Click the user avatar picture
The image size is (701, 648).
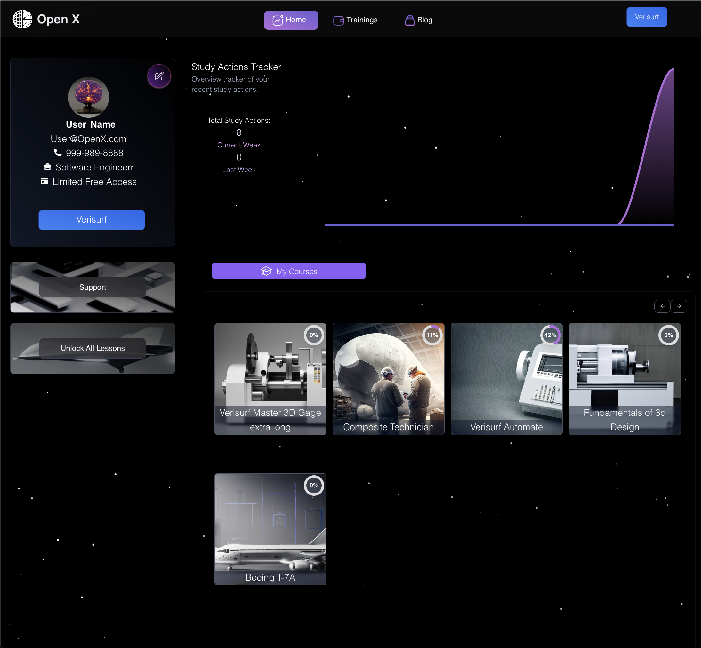(x=88, y=97)
